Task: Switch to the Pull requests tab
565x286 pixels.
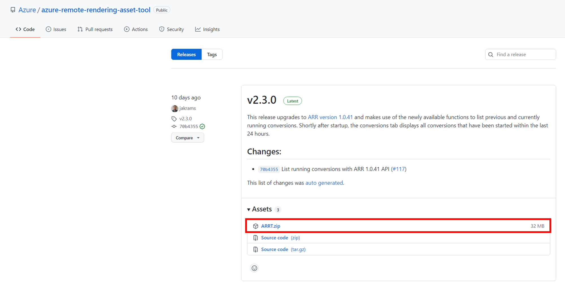Action: coord(95,29)
